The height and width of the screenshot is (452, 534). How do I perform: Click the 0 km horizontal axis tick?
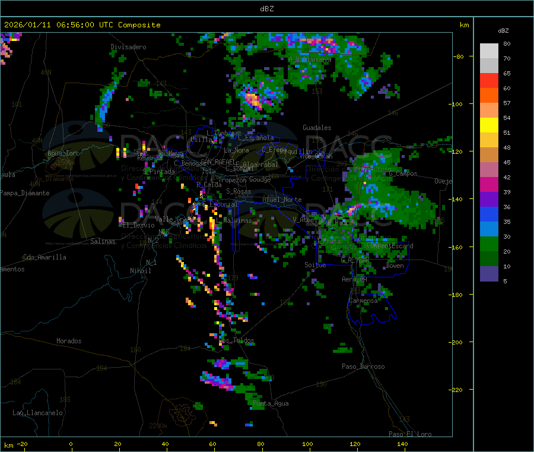click(71, 444)
